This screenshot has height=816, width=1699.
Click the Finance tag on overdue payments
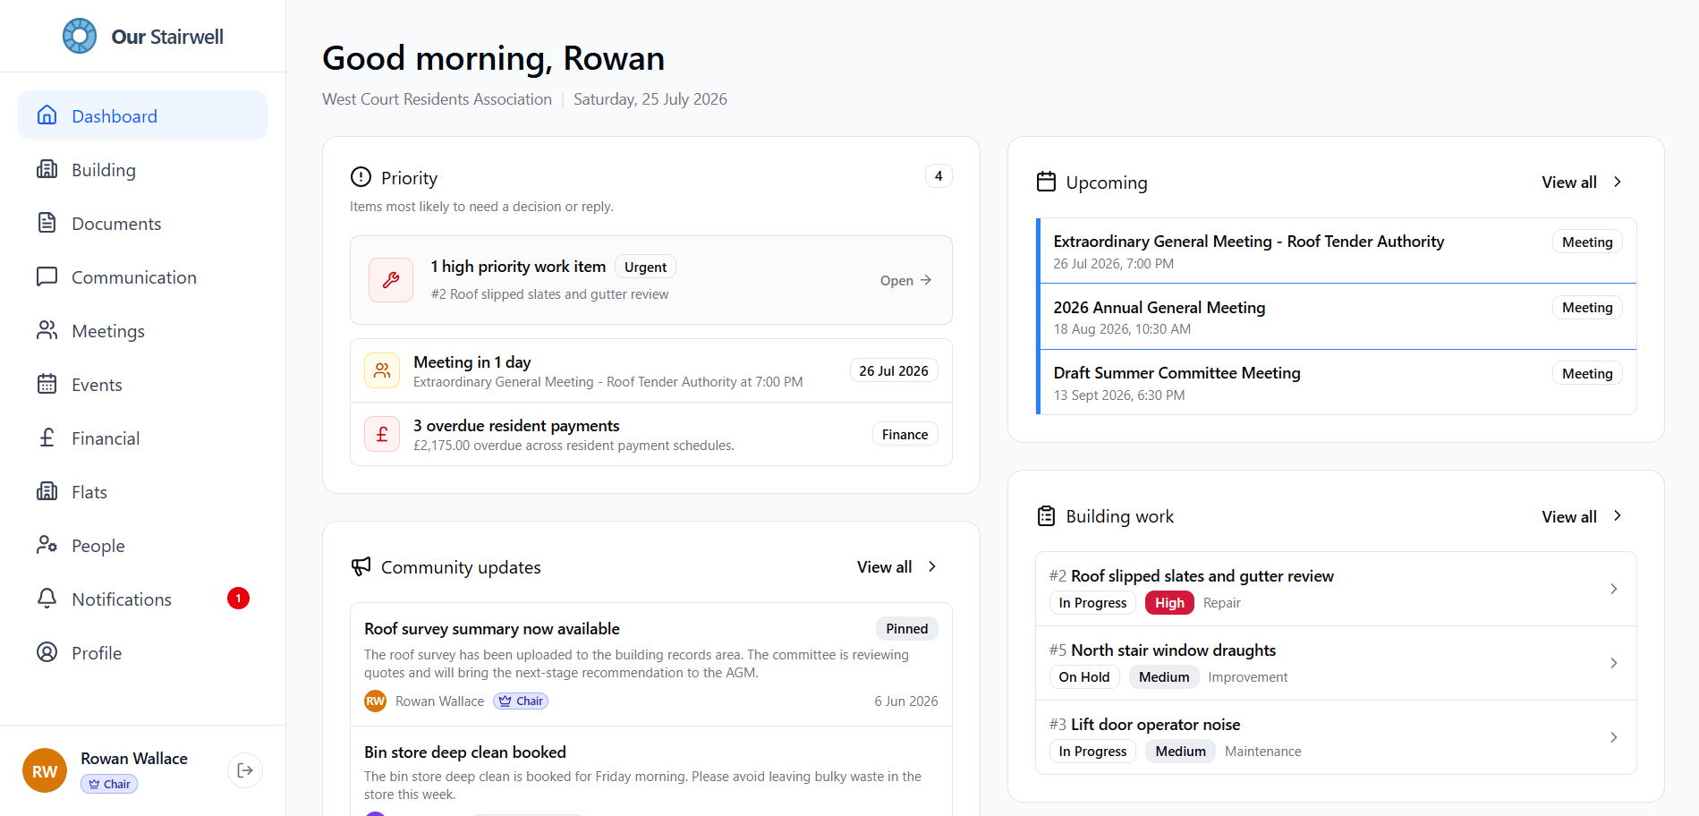click(x=905, y=434)
